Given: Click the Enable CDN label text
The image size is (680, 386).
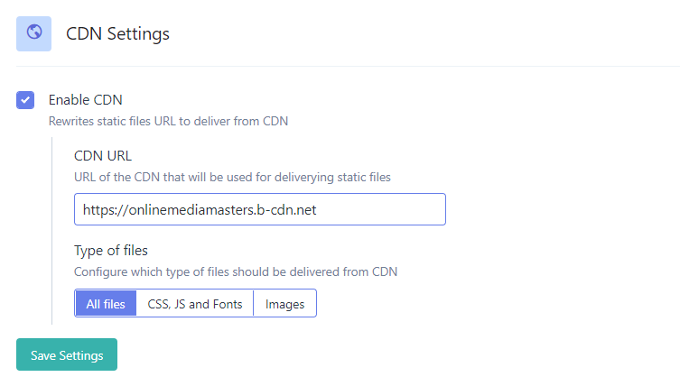Looking at the screenshot, I should 85,100.
